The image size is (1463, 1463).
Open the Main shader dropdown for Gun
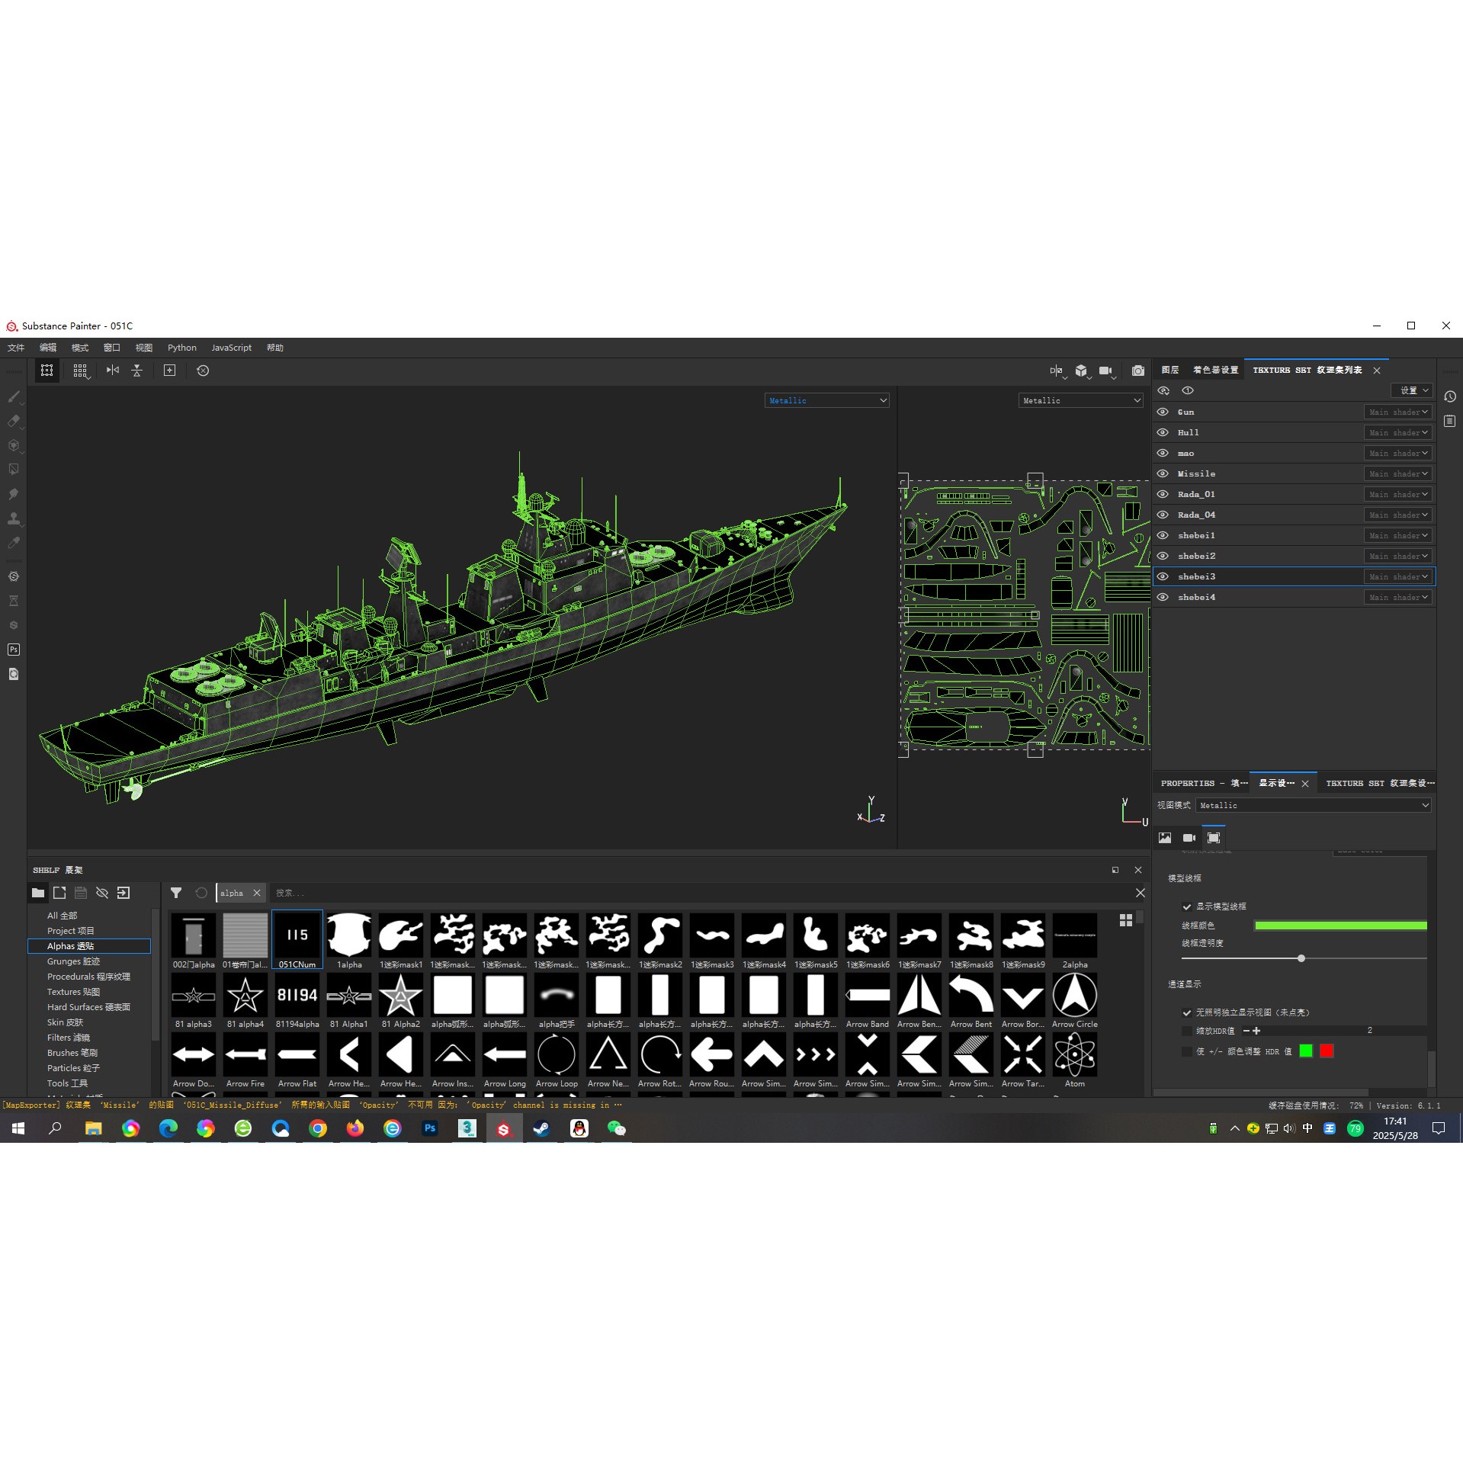tap(1397, 412)
